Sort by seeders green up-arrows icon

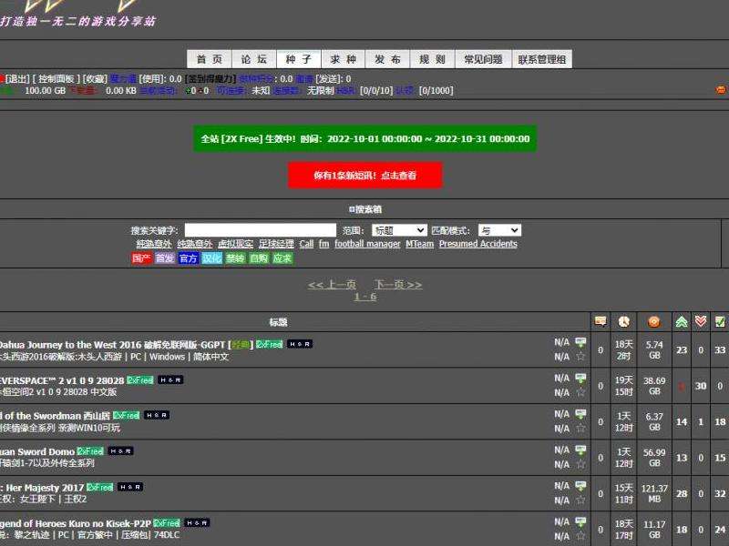[681, 321]
